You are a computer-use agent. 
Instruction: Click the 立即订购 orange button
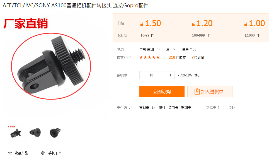tap(162, 91)
